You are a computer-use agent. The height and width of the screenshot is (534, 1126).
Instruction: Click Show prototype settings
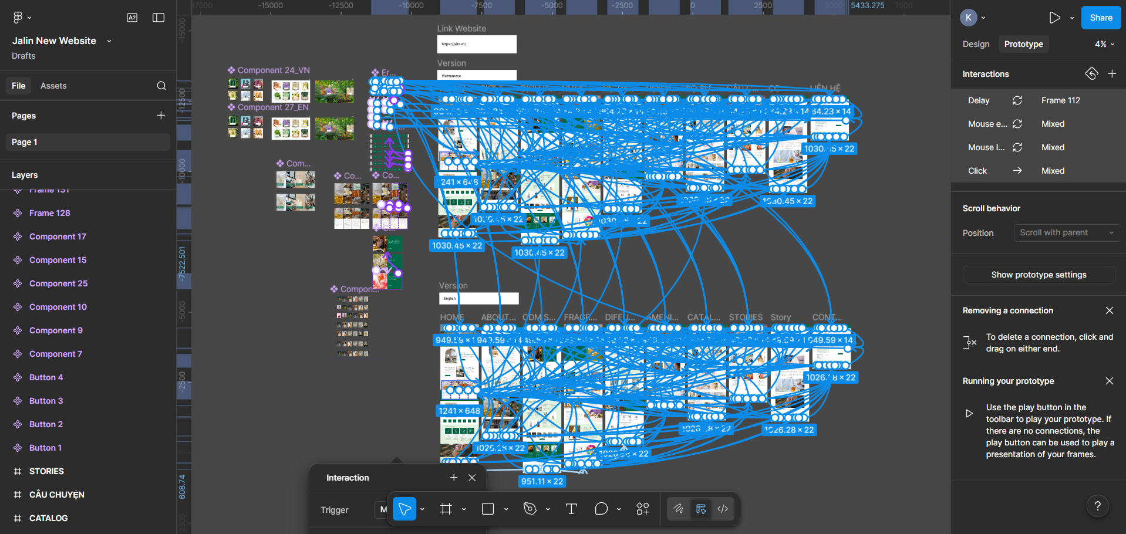1038,274
